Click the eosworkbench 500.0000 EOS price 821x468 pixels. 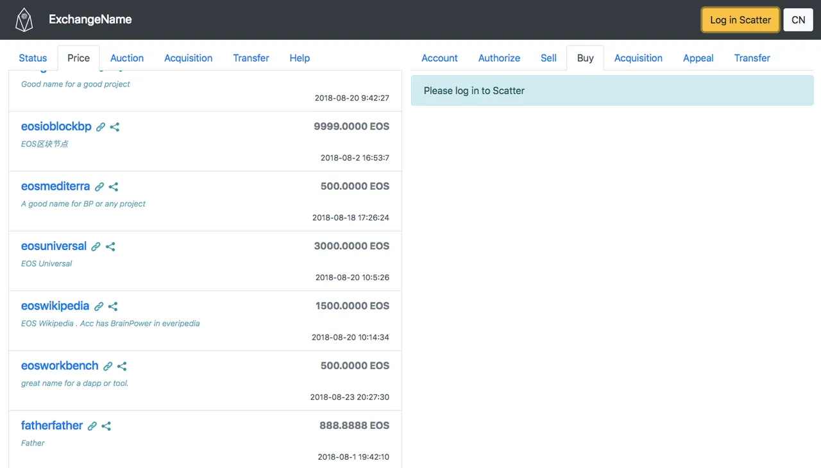pos(355,365)
